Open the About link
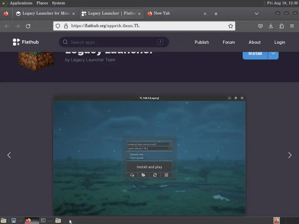Viewport: 299px width, 224px height. click(254, 42)
